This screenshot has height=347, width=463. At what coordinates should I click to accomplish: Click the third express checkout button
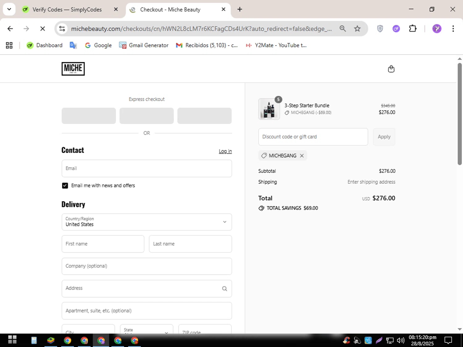[204, 116]
